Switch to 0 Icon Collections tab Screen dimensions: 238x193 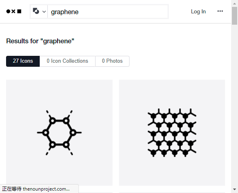[x=67, y=61]
